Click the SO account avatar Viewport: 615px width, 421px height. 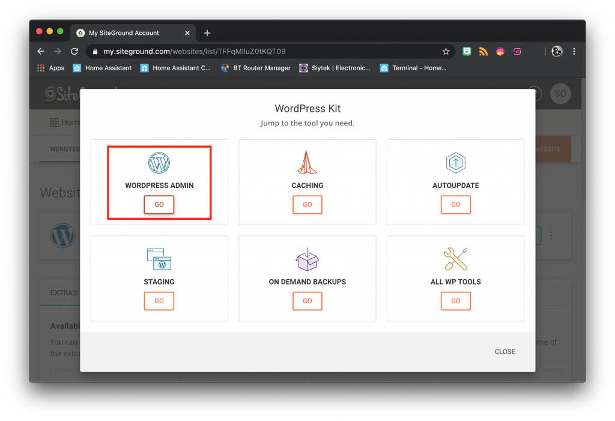click(560, 93)
